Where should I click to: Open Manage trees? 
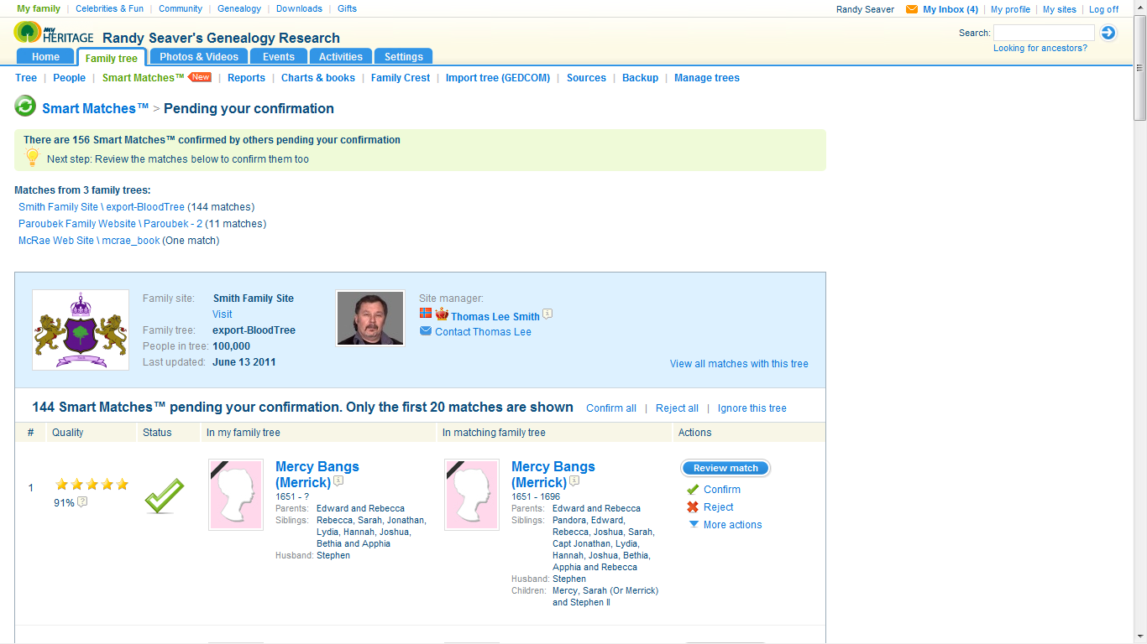[x=707, y=78]
